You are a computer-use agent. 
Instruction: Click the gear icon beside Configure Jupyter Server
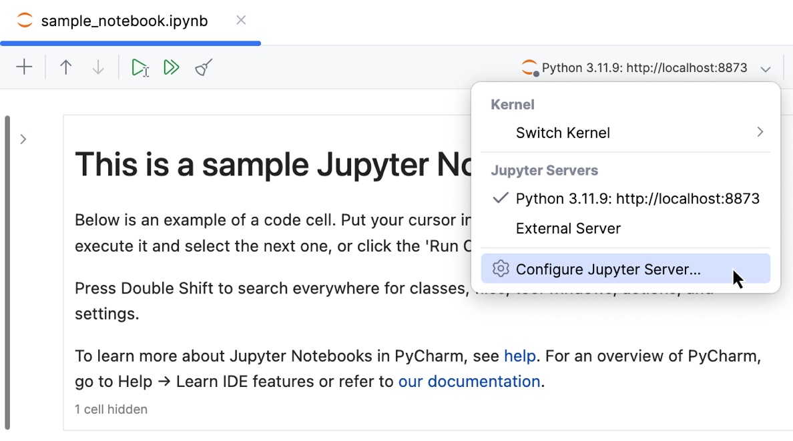pyautogui.click(x=500, y=268)
